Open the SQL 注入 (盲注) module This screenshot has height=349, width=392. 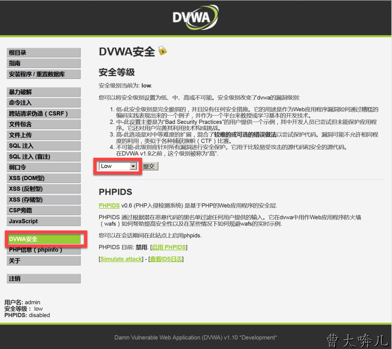point(43,156)
